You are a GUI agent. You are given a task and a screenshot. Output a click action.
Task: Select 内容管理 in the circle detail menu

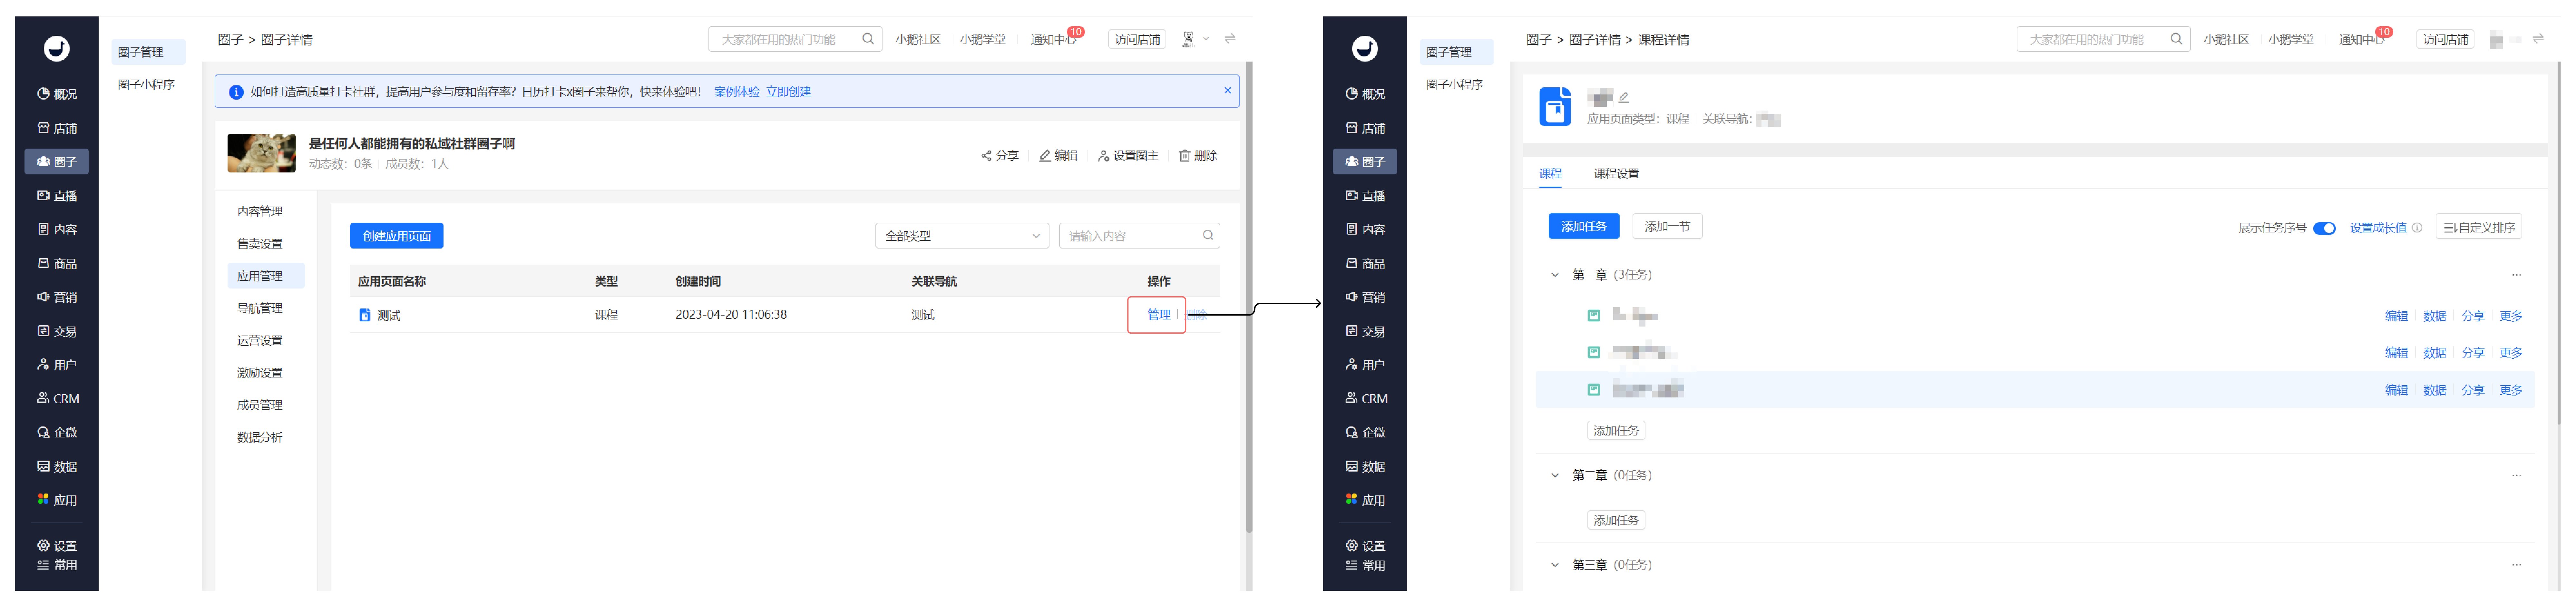pos(260,212)
